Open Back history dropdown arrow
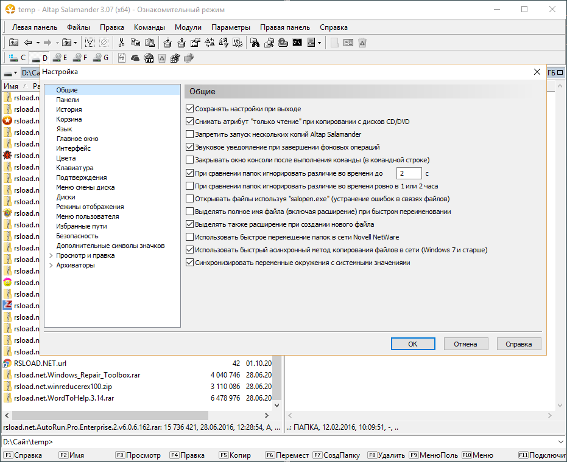This screenshot has width=567, height=462. (x=38, y=43)
